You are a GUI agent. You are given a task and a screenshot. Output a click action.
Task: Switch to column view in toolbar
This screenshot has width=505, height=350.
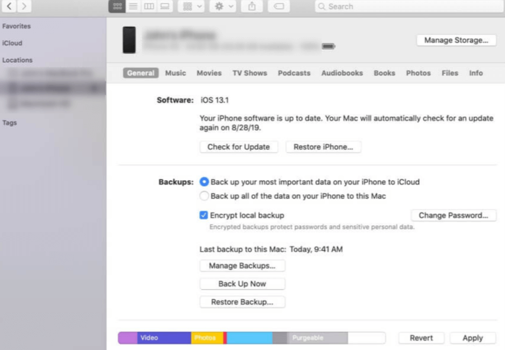149,7
